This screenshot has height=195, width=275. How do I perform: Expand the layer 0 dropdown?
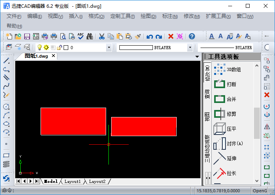109,48
